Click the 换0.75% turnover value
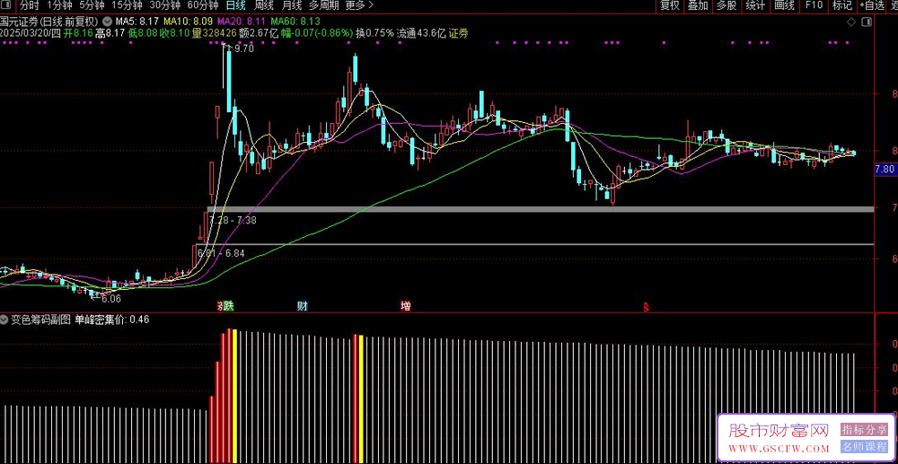Image resolution: width=898 pixels, height=464 pixels. pyautogui.click(x=374, y=33)
